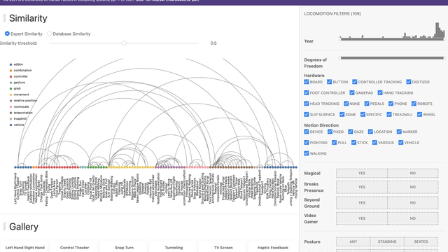Uncheck the WALKING motion direction checkbox
Viewport: 448px width, 252px height.
pos(307,153)
